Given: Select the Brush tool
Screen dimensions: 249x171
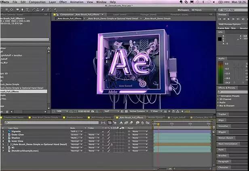Looking at the screenshot, I should [33, 10].
